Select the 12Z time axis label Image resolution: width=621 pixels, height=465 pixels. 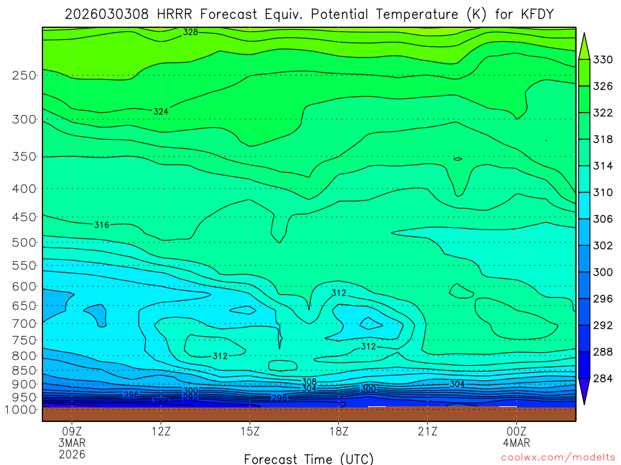tap(161, 431)
